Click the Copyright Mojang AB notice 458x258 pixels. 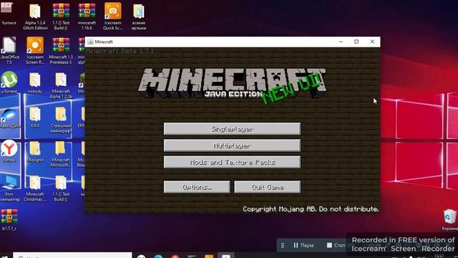pos(311,209)
